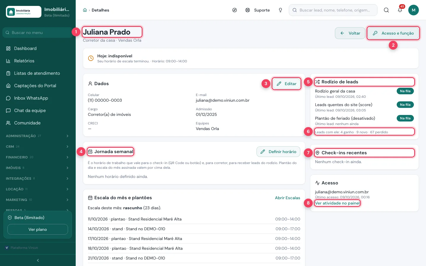The height and width of the screenshot is (266, 426).
Task: Expand the FINANCEIRO menu section
Action: coord(38,157)
